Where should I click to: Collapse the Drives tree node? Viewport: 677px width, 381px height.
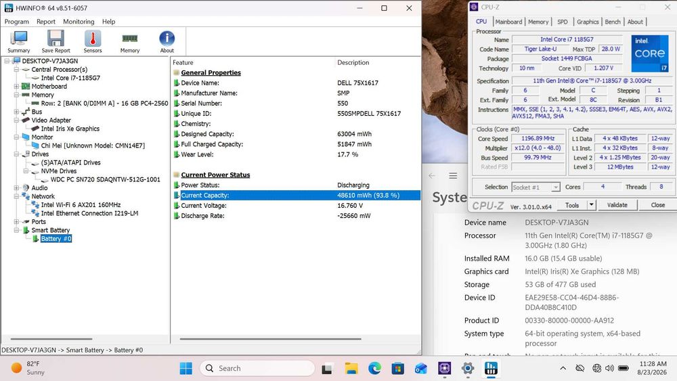click(16, 154)
